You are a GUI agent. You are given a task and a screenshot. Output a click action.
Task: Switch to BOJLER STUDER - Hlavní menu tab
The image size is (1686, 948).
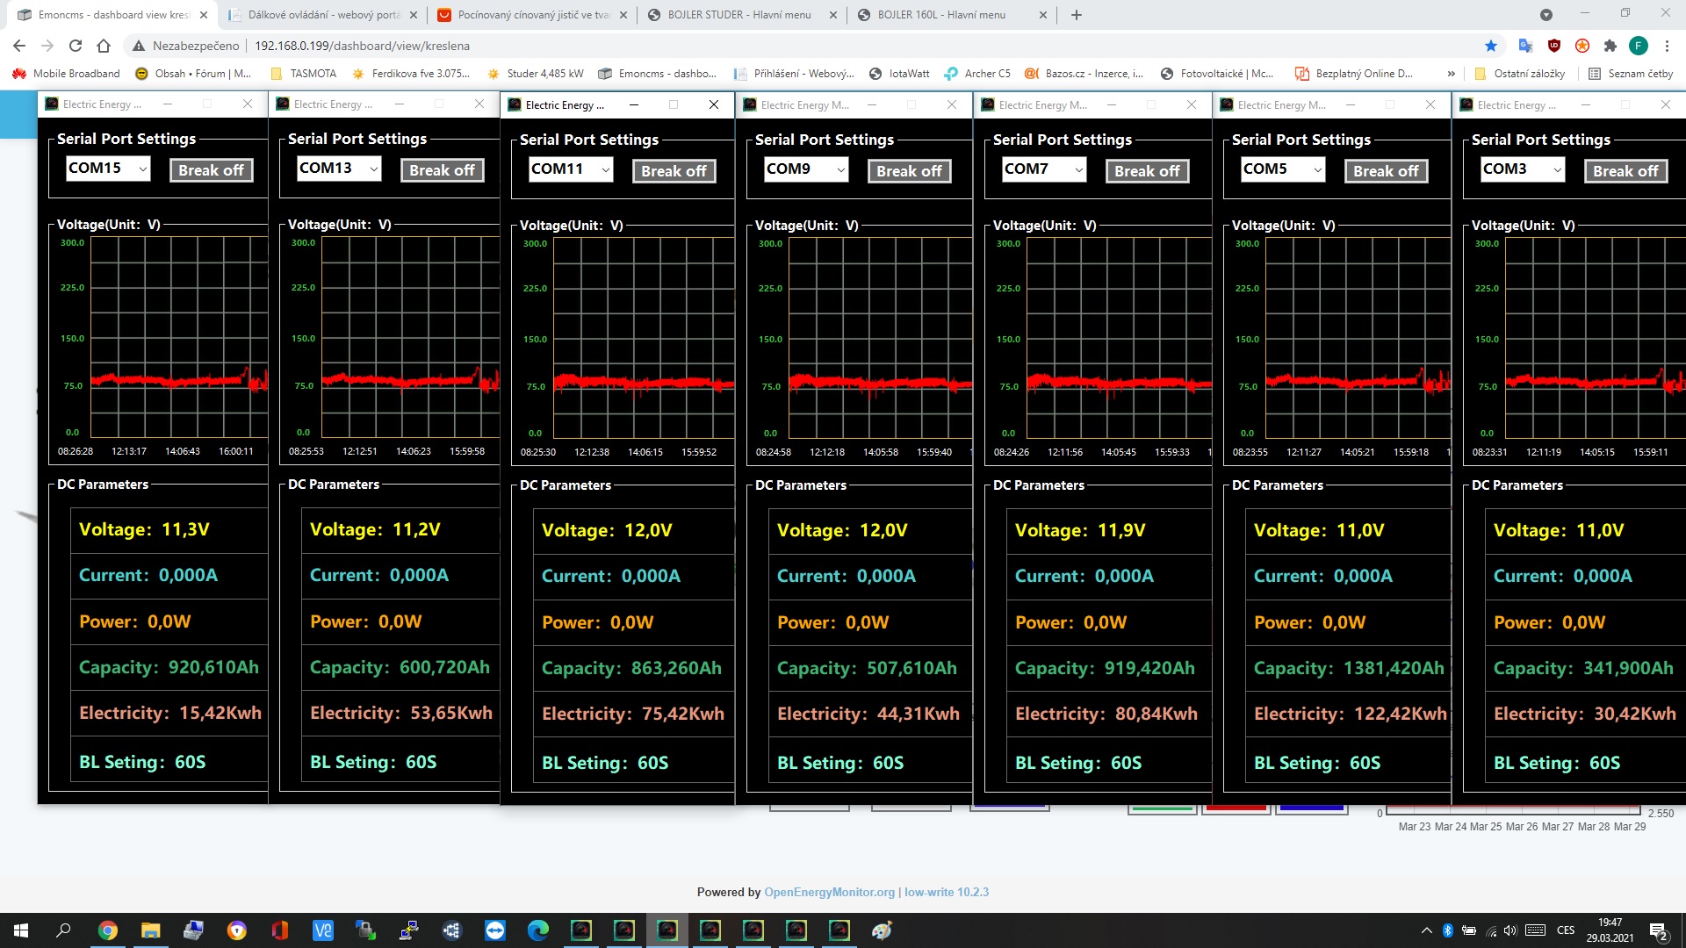pos(739,15)
